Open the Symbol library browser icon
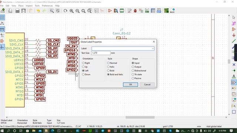Screen dimensions: 237x133 pos(116,11)
